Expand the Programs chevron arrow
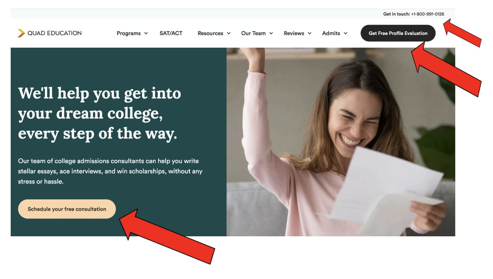493x279 pixels. pyautogui.click(x=146, y=33)
